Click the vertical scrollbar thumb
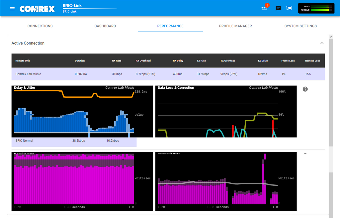 [331, 93]
